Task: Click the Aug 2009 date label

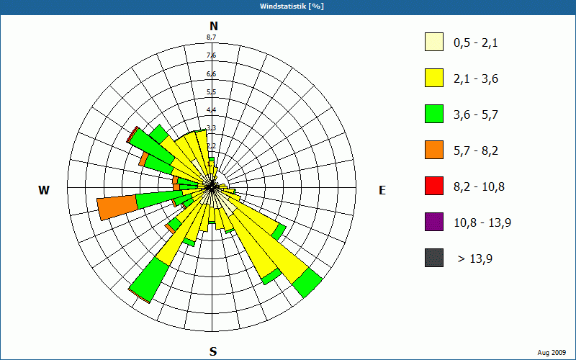Action: (552, 353)
